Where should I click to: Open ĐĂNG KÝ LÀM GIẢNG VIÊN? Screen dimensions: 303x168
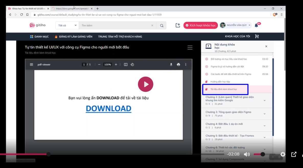(x=73, y=37)
